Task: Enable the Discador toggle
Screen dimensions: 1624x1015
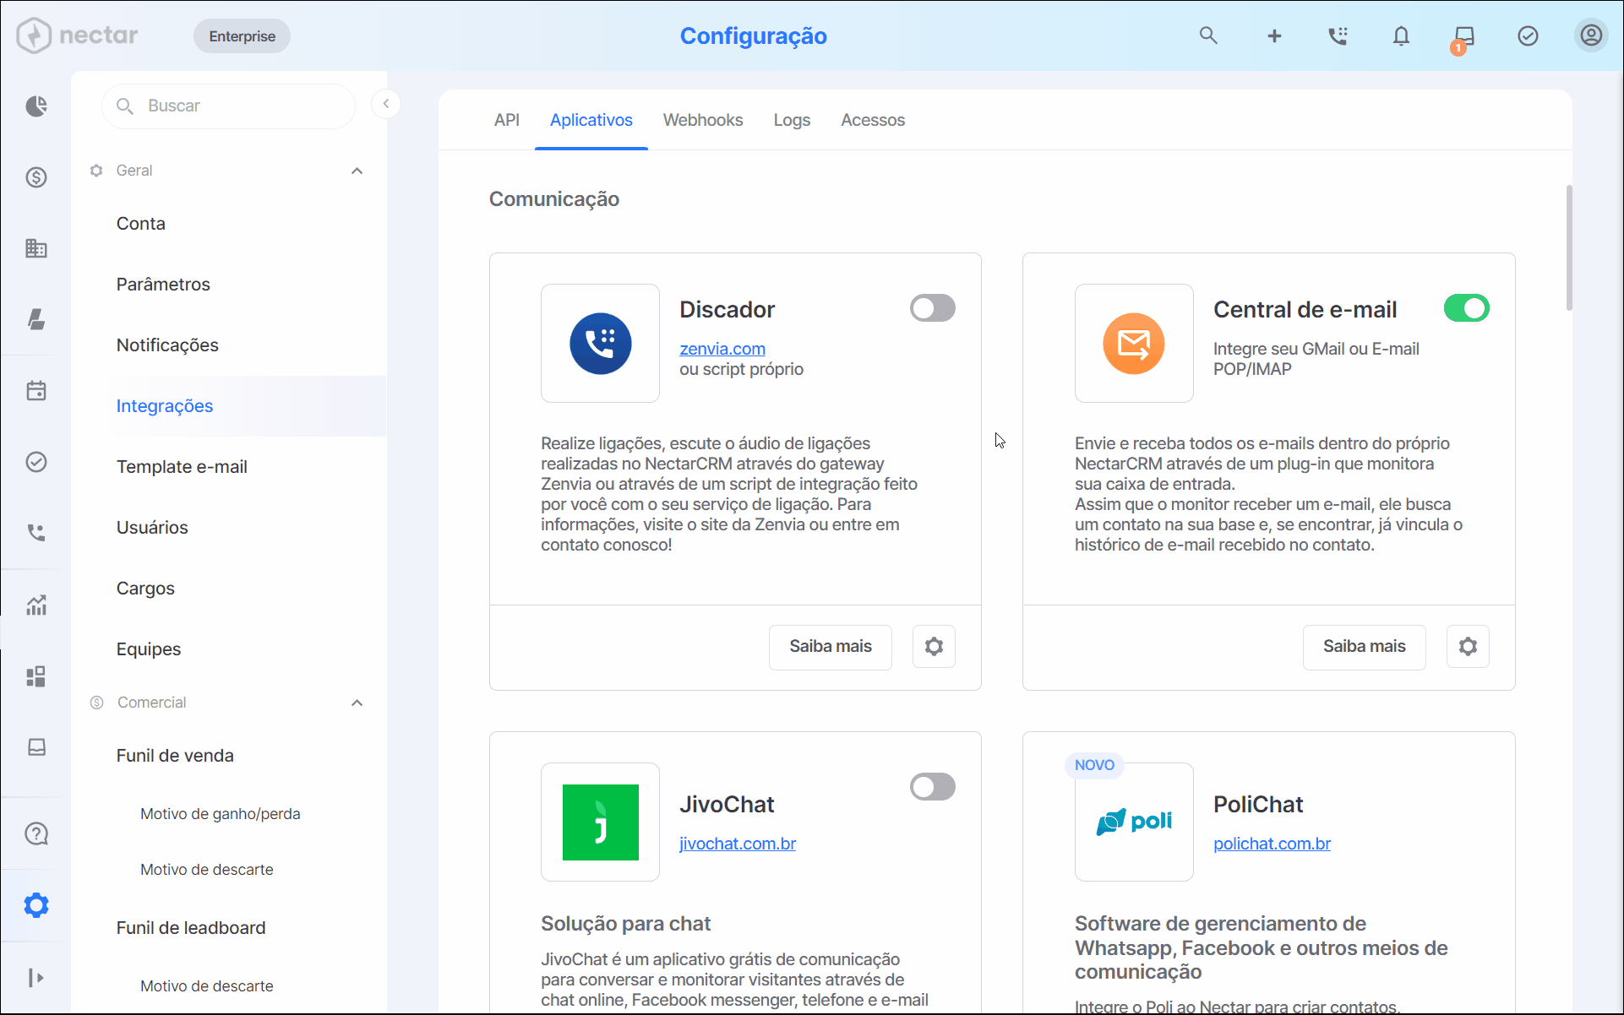Action: click(x=933, y=308)
